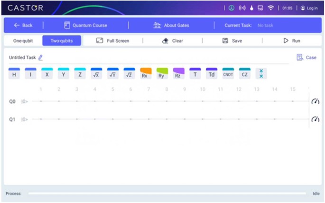
Task: Click the pencil icon to rename Untitled Task
Action: tap(40, 57)
